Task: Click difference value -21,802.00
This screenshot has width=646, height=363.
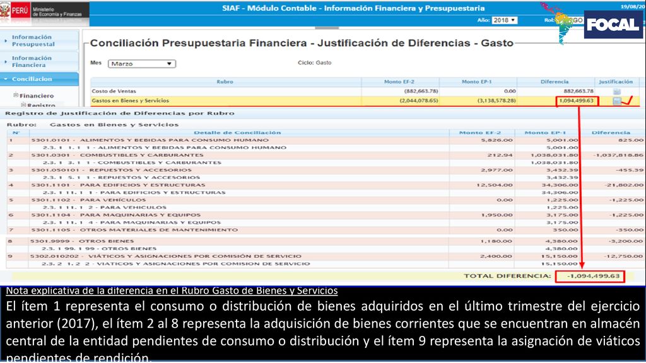Action: pyautogui.click(x=624, y=185)
